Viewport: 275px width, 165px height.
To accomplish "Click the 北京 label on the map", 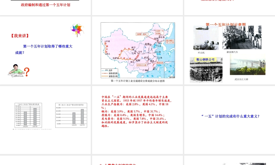I will click(147, 44).
